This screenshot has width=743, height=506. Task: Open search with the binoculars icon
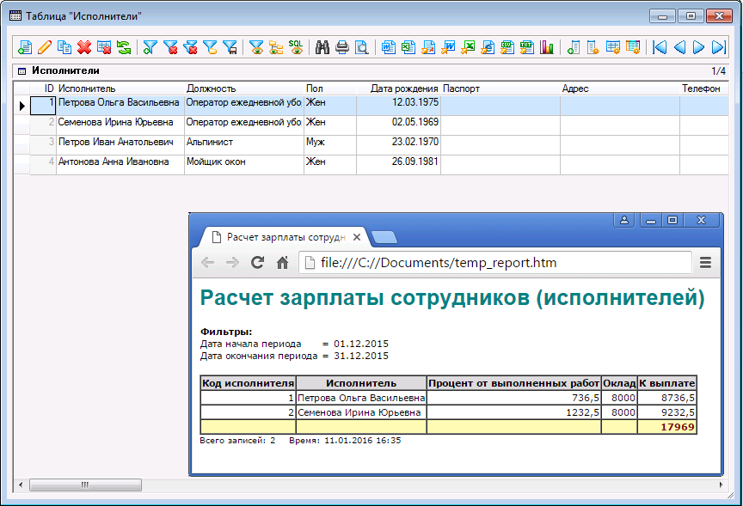click(x=322, y=47)
